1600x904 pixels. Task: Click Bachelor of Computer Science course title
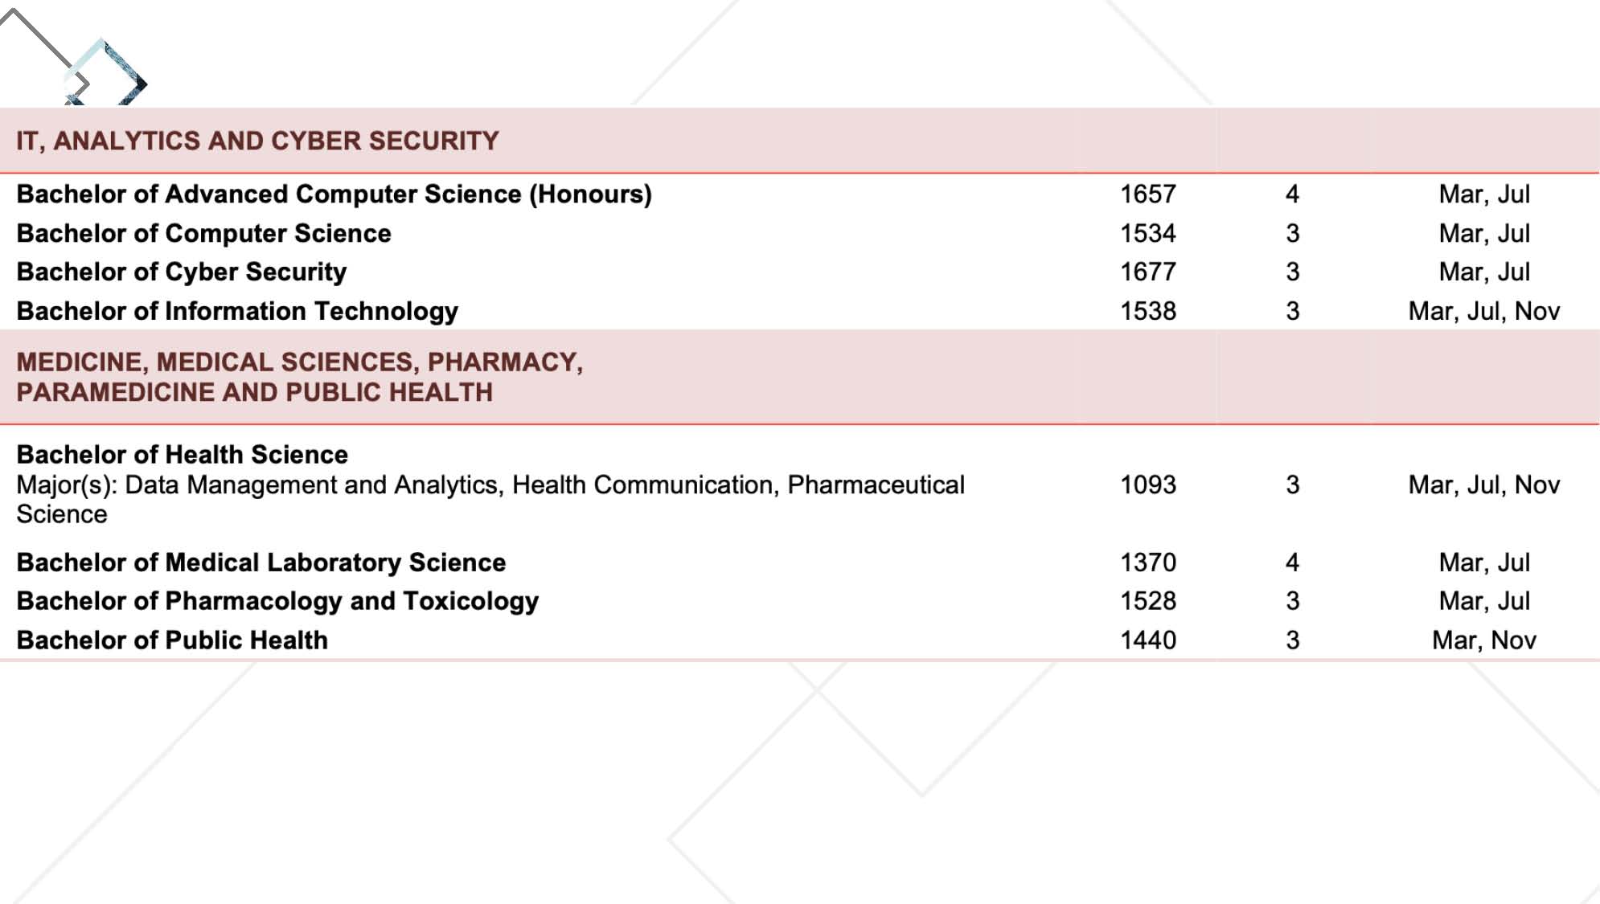pos(203,234)
